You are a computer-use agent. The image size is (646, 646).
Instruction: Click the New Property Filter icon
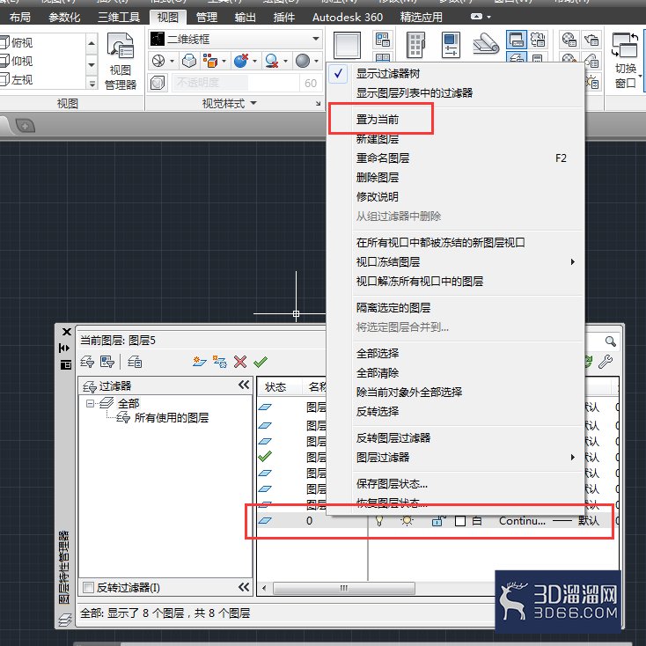point(87,362)
